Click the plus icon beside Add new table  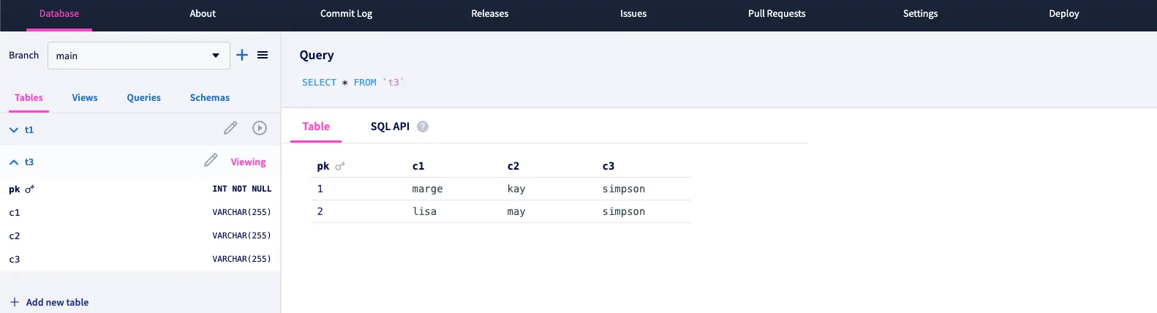[15, 302]
